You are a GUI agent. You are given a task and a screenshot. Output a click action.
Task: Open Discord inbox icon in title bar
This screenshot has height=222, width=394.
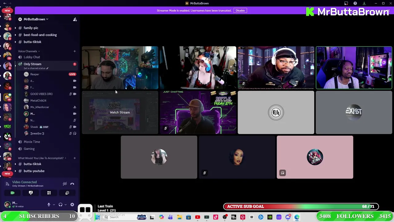coord(346,3)
